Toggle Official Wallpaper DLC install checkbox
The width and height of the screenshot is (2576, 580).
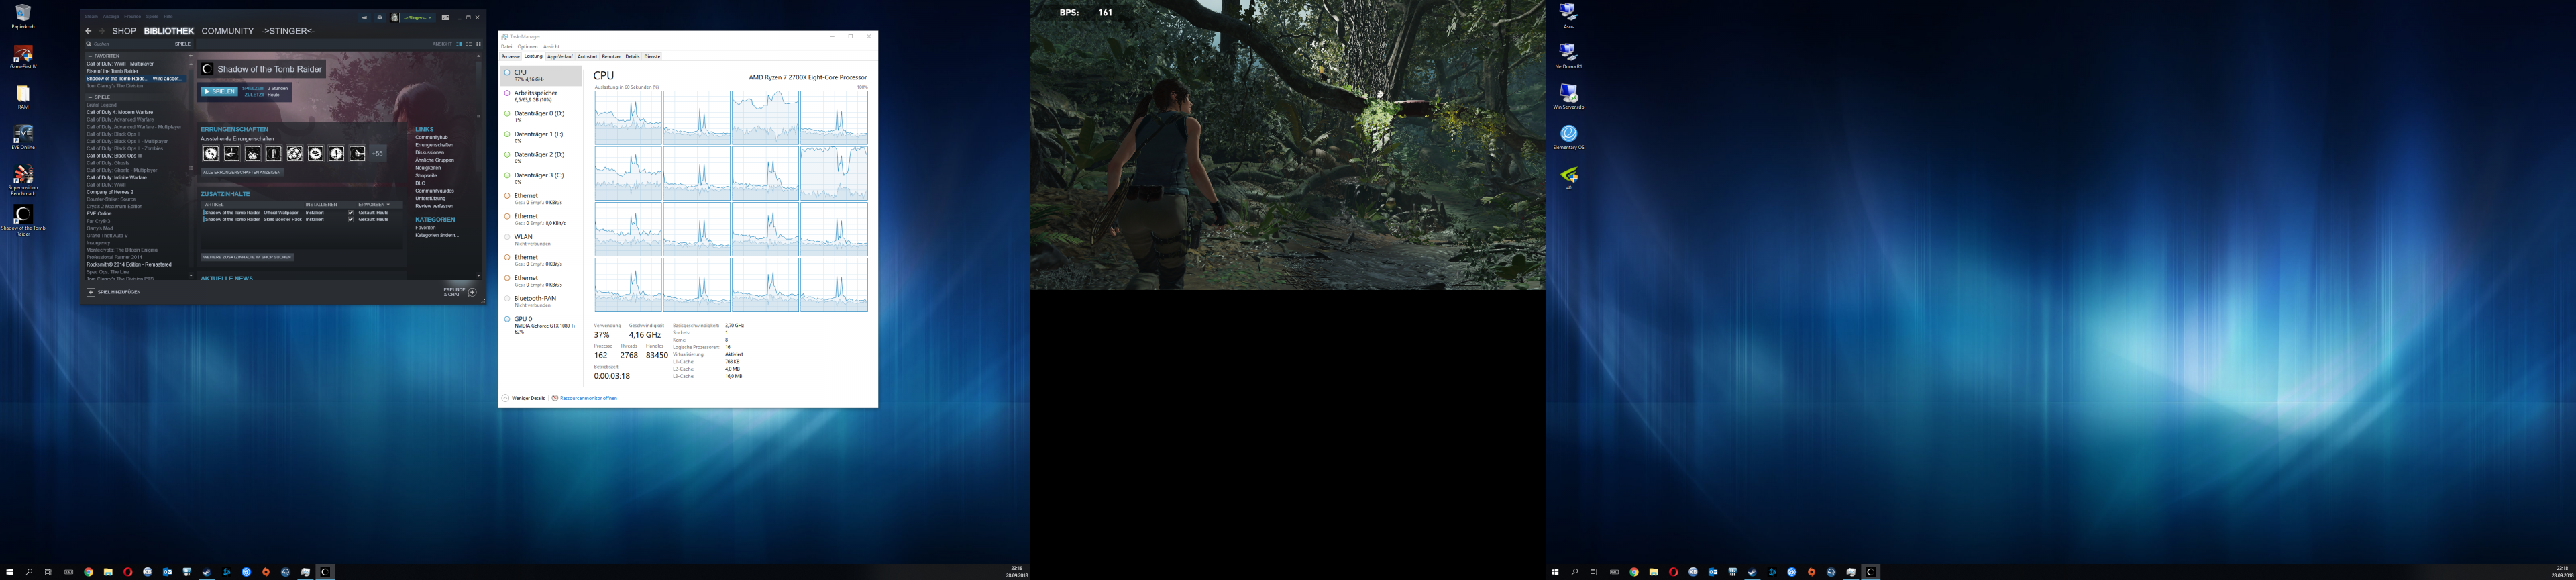pos(351,213)
